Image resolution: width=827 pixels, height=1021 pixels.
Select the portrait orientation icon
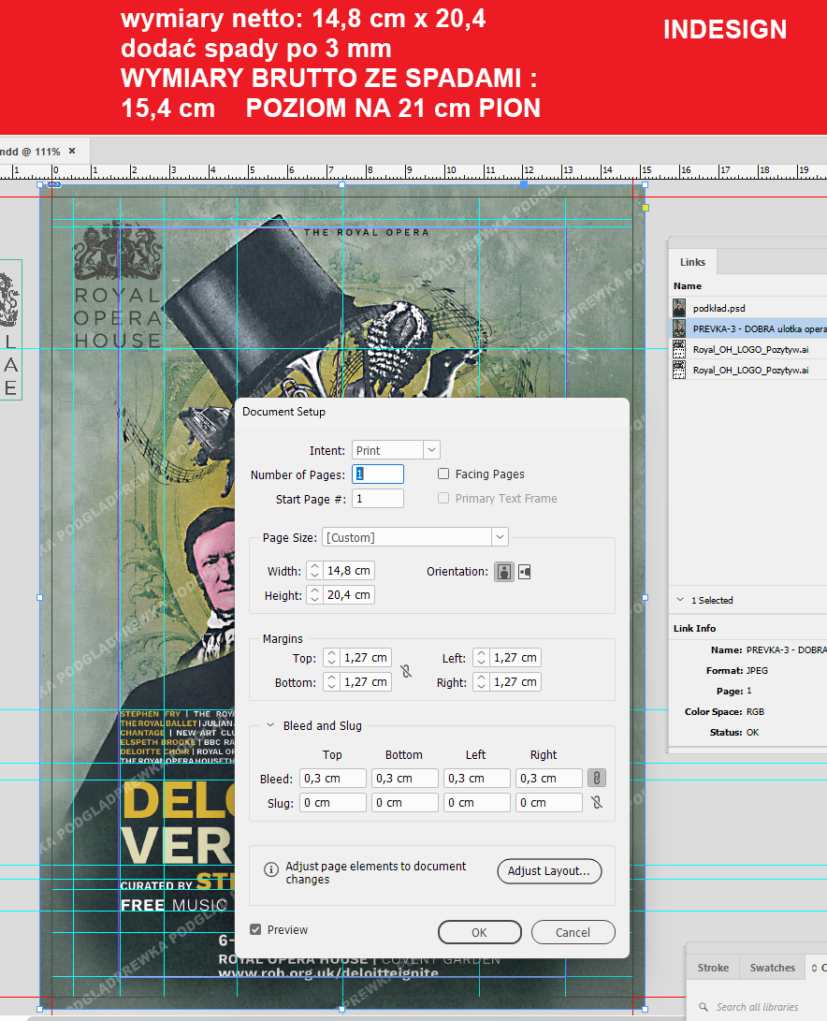click(x=504, y=572)
